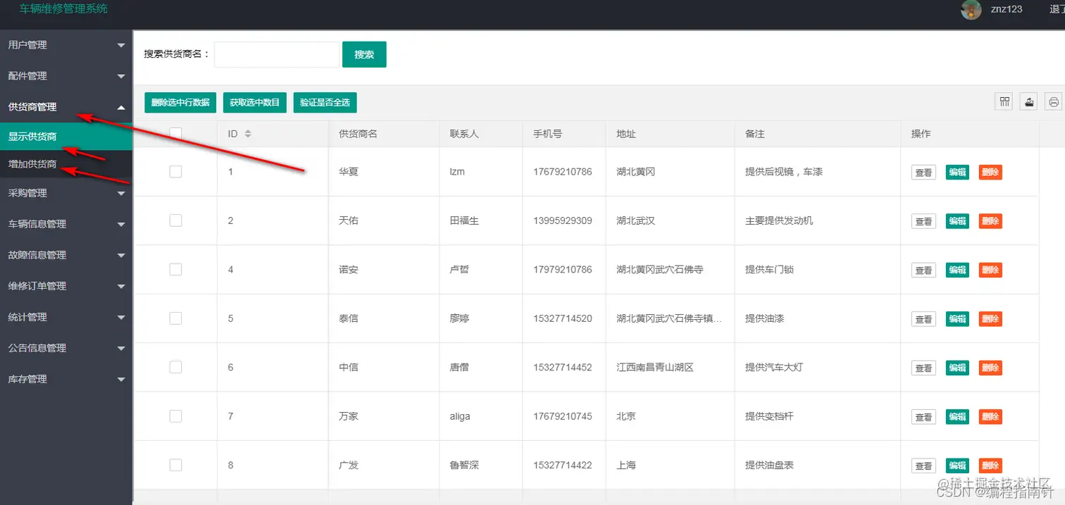
Task: Click the znz123 username menu
Action: pyautogui.click(x=1006, y=9)
